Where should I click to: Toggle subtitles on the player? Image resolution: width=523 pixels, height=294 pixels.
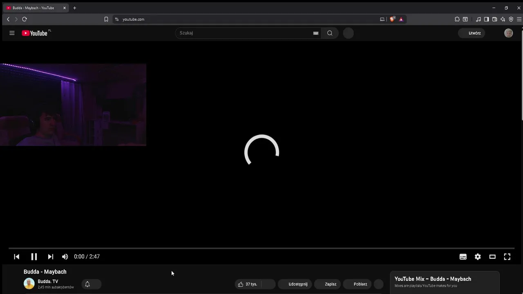click(463, 256)
